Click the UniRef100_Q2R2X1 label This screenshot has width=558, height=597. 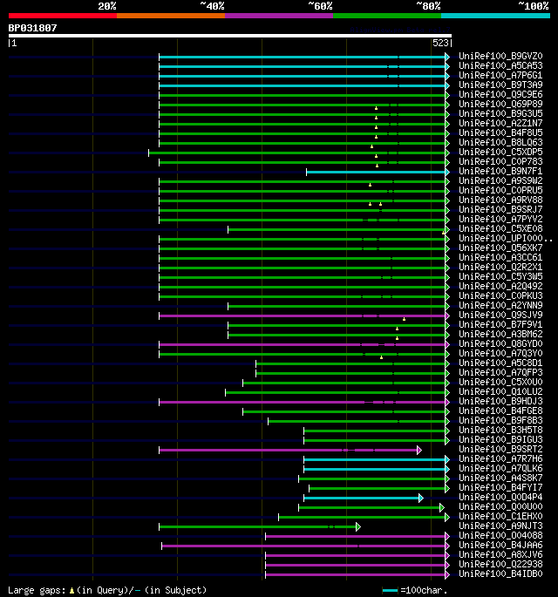click(x=500, y=268)
